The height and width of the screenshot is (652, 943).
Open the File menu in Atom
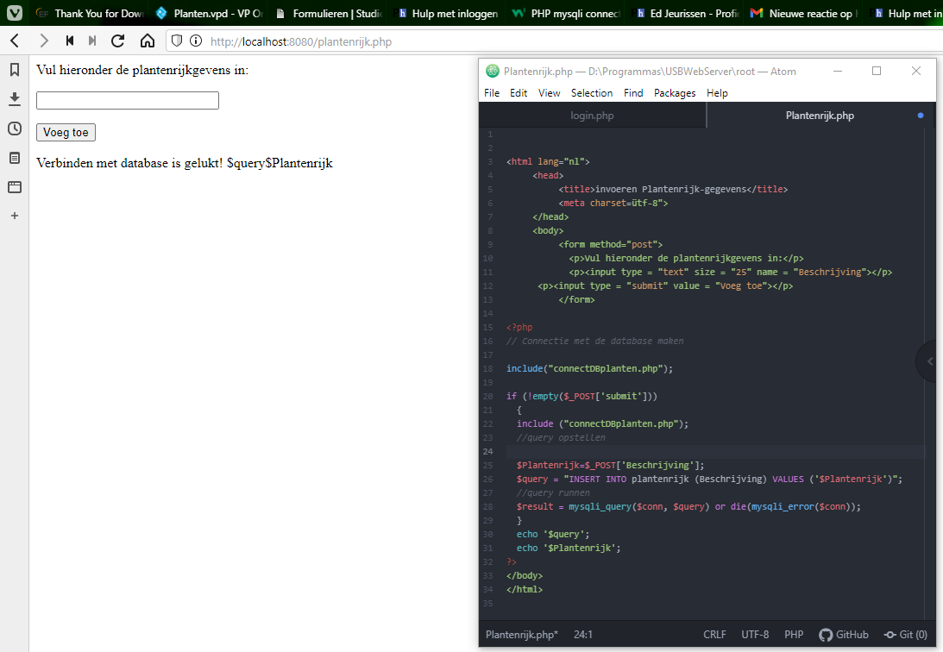492,92
